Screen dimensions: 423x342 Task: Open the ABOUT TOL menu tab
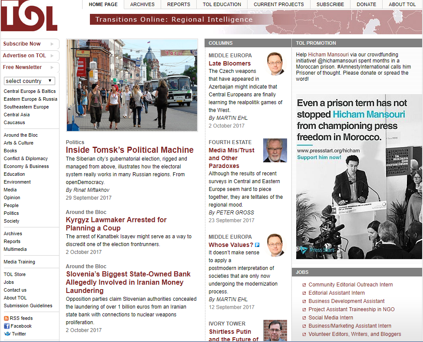pyautogui.click(x=402, y=5)
